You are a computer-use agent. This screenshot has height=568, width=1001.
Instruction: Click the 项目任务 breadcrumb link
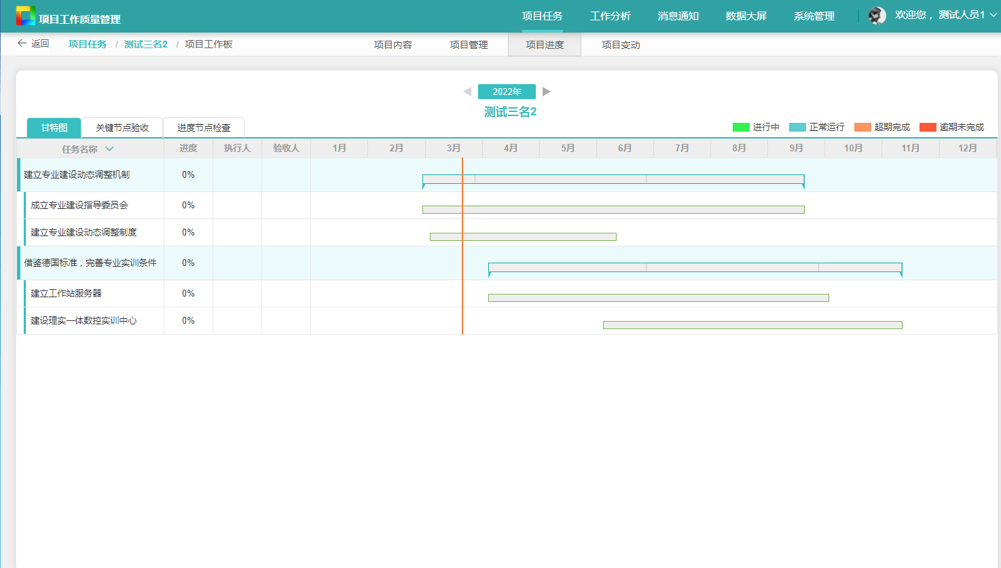(88, 44)
